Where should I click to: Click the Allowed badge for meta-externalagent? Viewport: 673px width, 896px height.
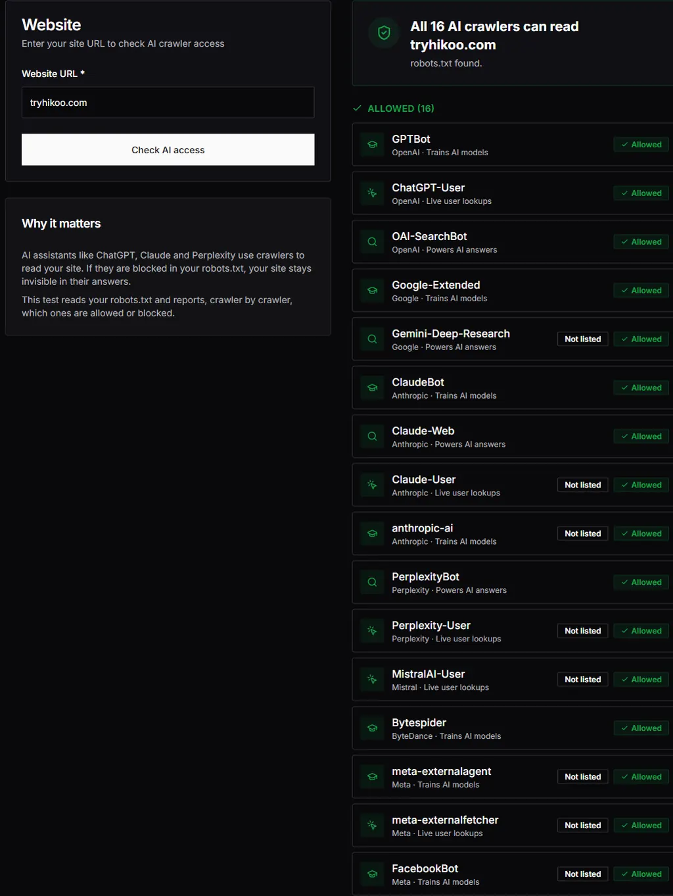pos(641,778)
